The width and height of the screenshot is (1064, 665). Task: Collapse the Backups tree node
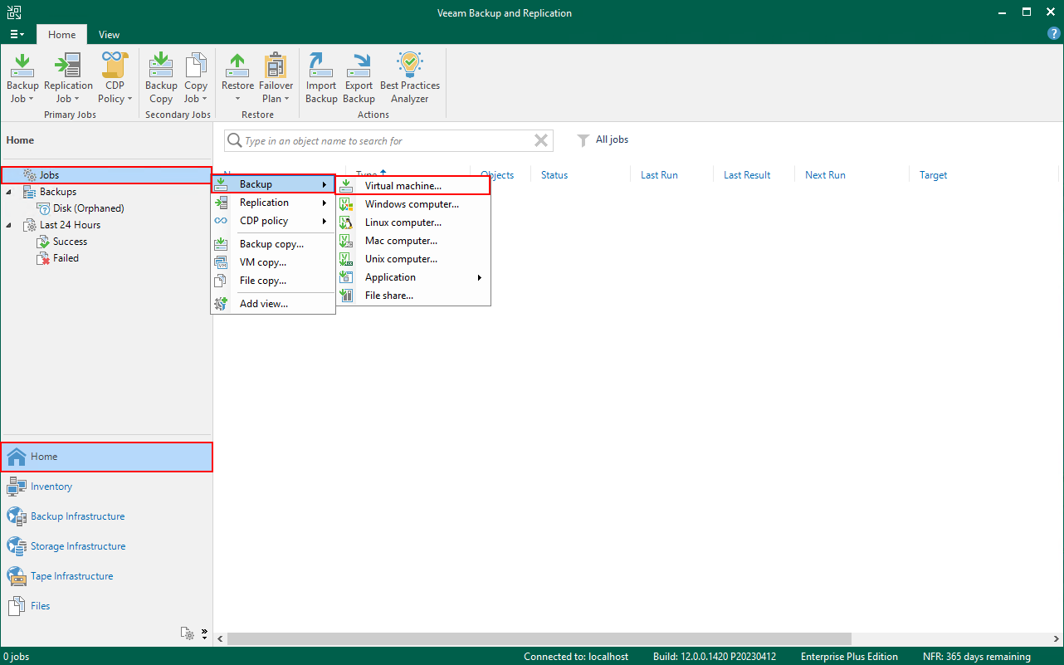pos(9,192)
